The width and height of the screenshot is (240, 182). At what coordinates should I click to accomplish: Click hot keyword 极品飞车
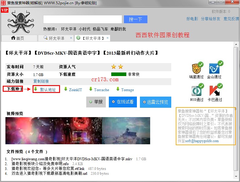(x=100, y=29)
